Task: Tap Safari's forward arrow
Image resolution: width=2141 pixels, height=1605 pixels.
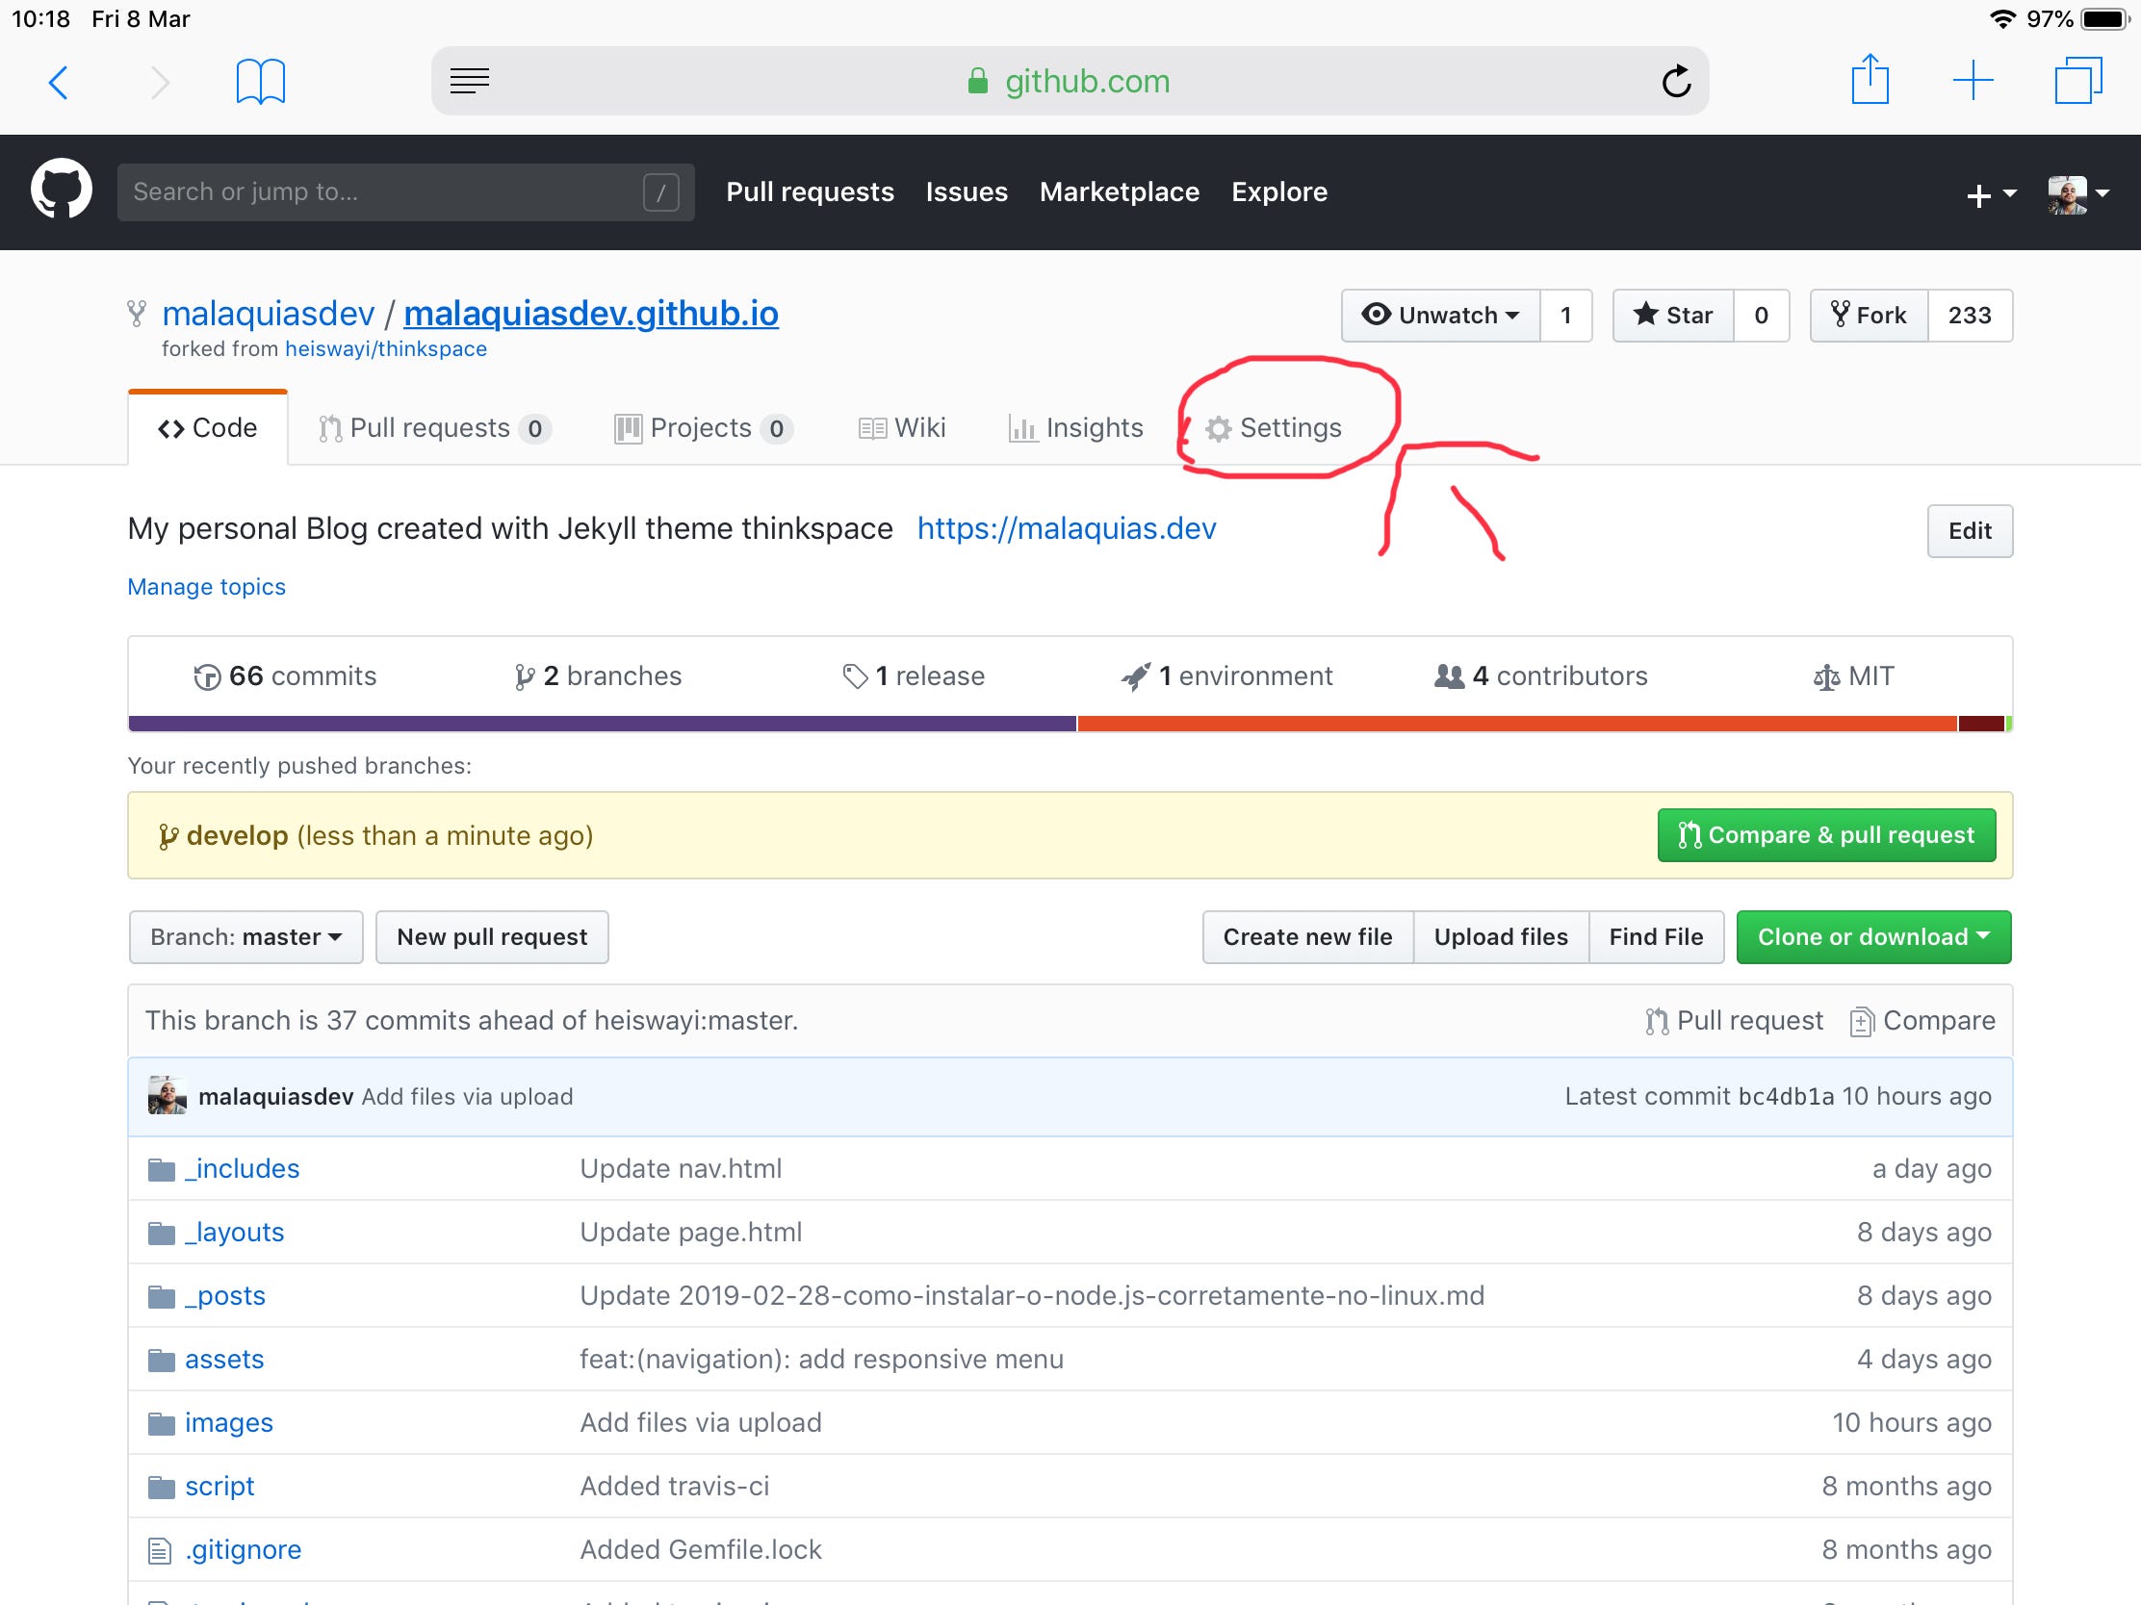Action: pos(160,82)
